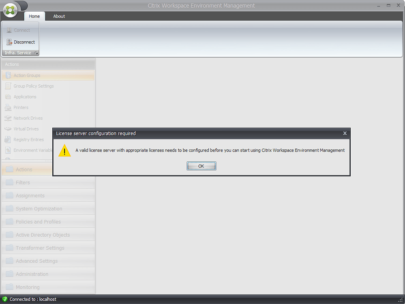Select the Home ribbon tab

coord(34,16)
